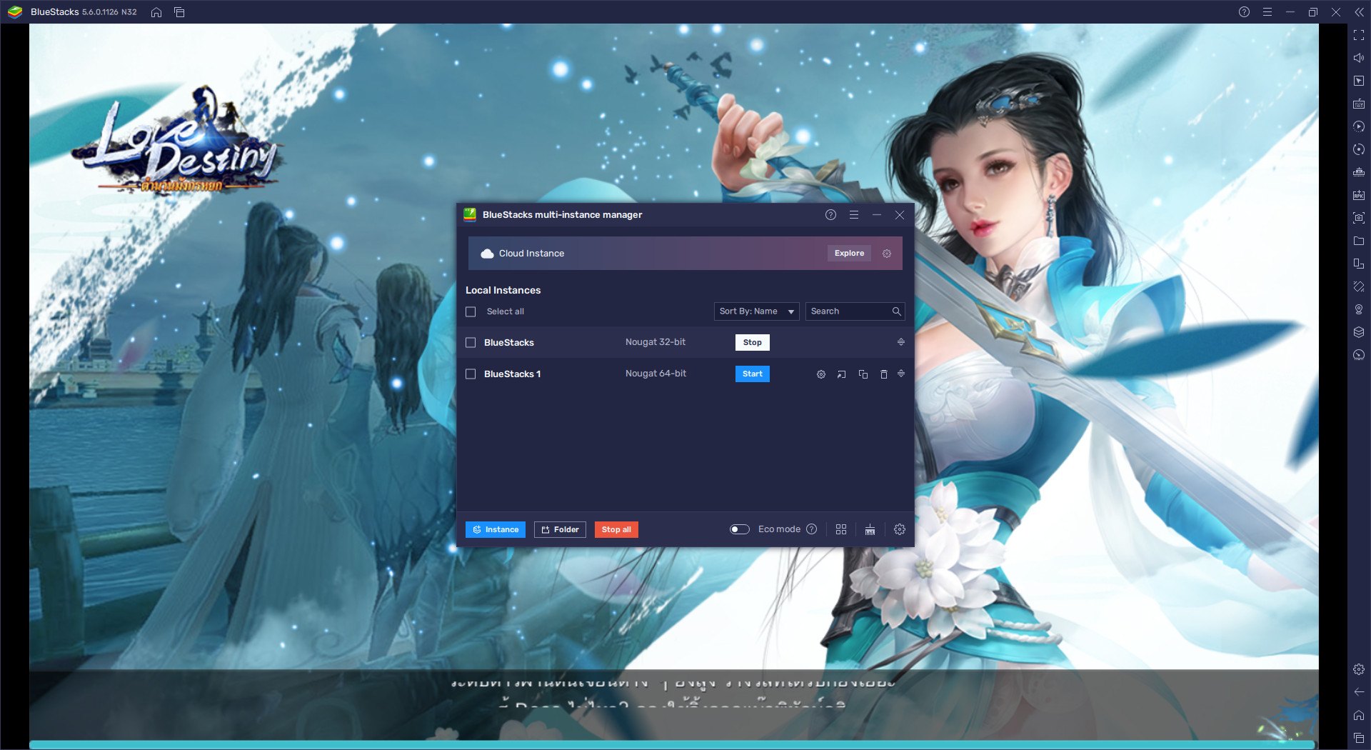Click Explore for Cloud Instance

849,254
